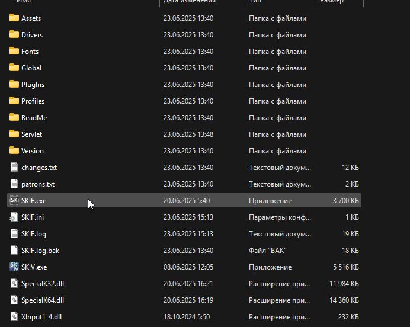410x327 pixels.
Task: Click the date 08.06.2025 12:05
Action: click(x=188, y=267)
